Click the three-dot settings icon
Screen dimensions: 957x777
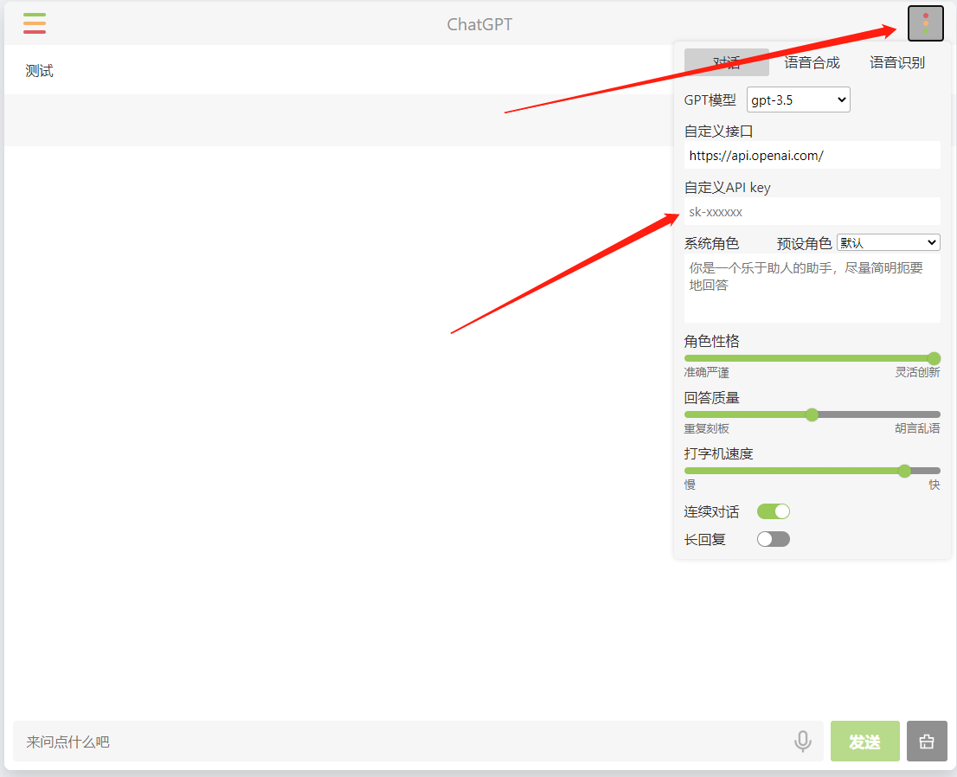[925, 24]
